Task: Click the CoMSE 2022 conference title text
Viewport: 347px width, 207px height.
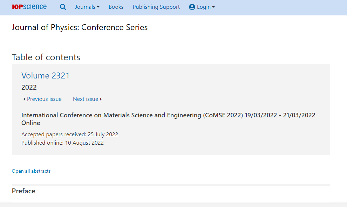Action: tap(168, 119)
